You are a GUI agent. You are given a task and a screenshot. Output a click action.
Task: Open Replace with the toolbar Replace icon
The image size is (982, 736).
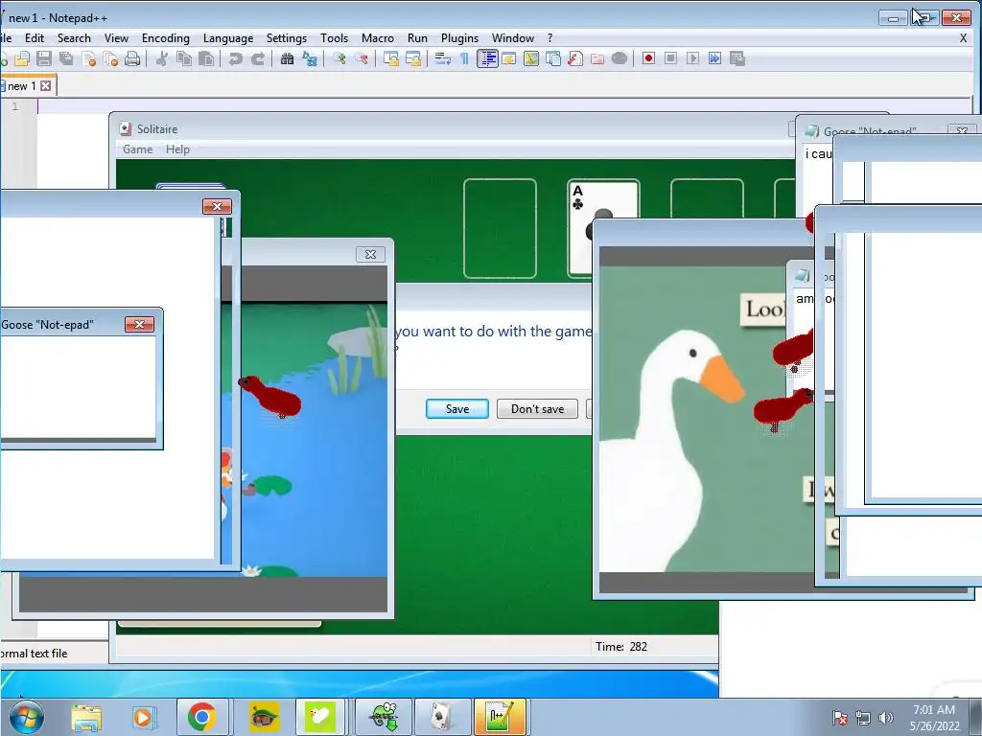coord(310,58)
